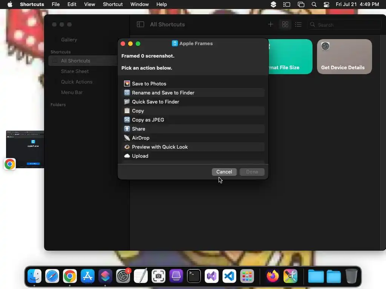Open Gallery in Shortcuts sidebar

tap(69, 40)
